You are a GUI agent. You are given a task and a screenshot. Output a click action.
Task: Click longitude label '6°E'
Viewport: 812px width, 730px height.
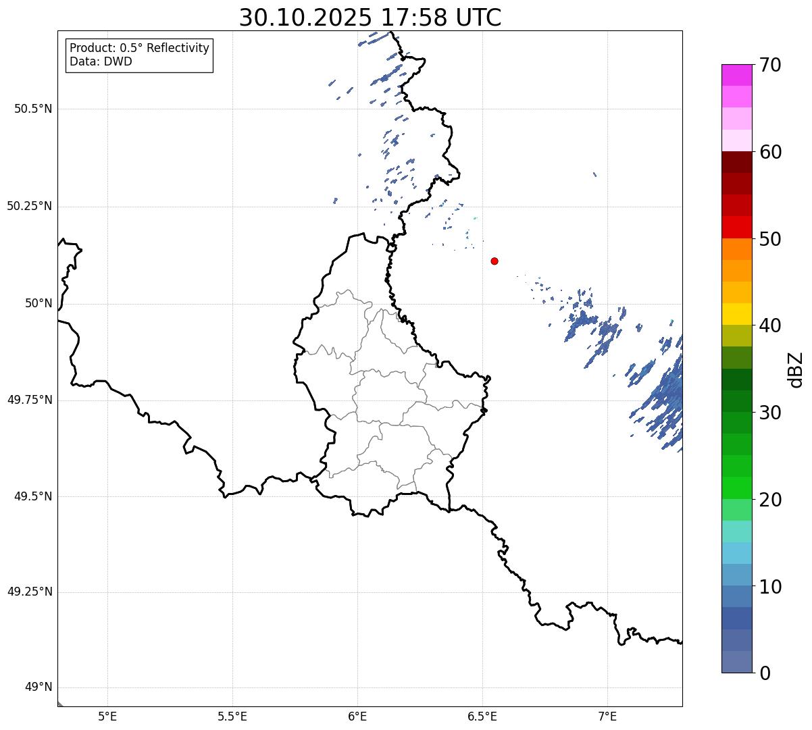point(357,716)
